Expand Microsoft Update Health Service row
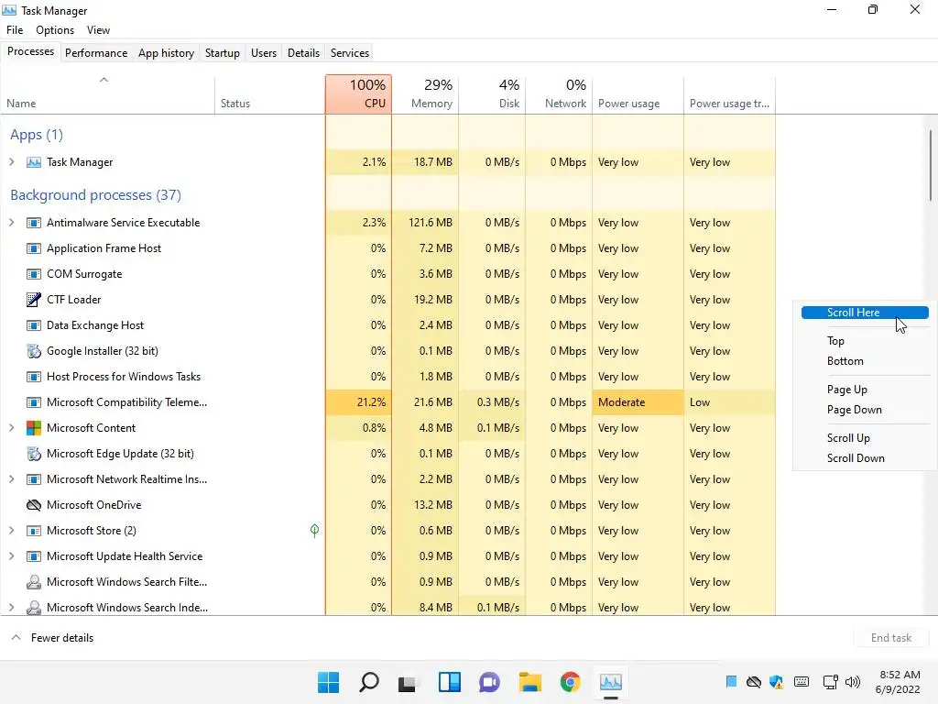 coord(11,556)
